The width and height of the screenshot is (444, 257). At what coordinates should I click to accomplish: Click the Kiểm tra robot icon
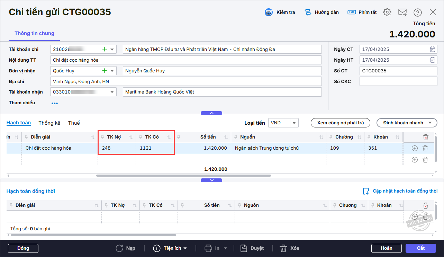pyautogui.click(x=269, y=12)
